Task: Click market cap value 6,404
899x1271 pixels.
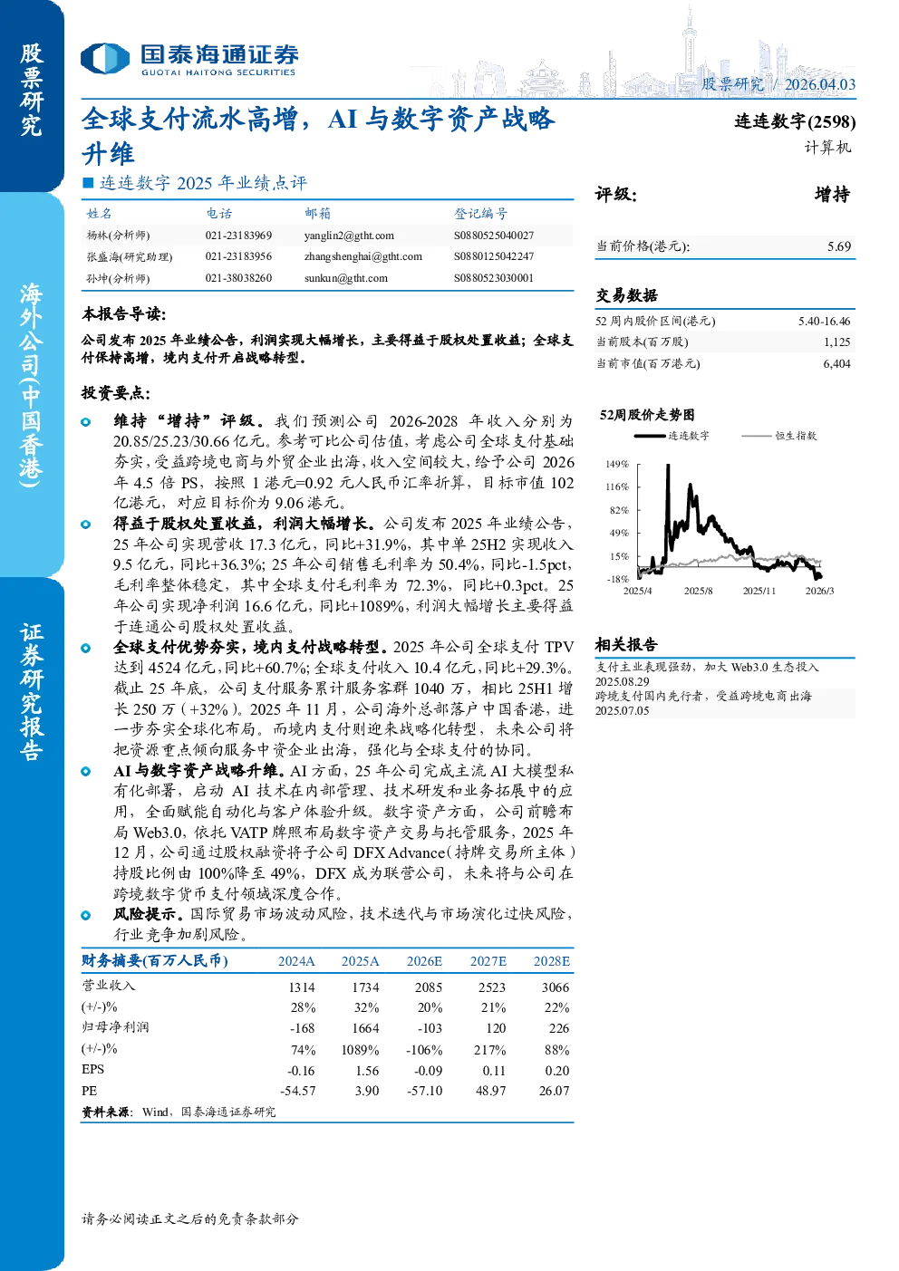Action: point(836,363)
